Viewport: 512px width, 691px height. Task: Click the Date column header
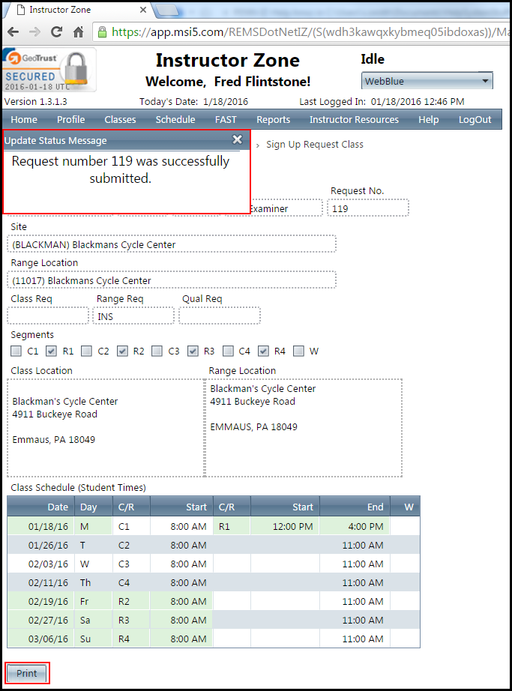pyautogui.click(x=41, y=507)
